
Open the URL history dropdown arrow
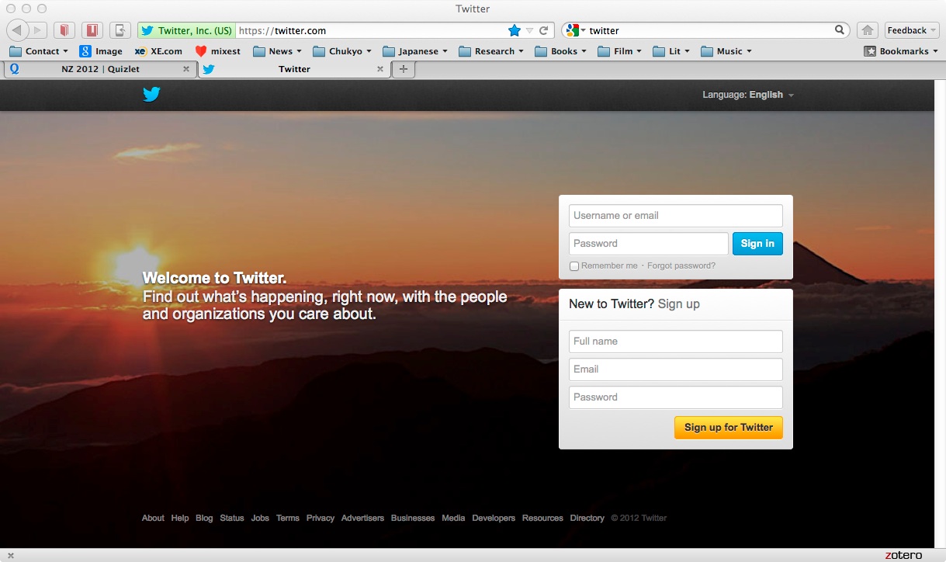[529, 30]
